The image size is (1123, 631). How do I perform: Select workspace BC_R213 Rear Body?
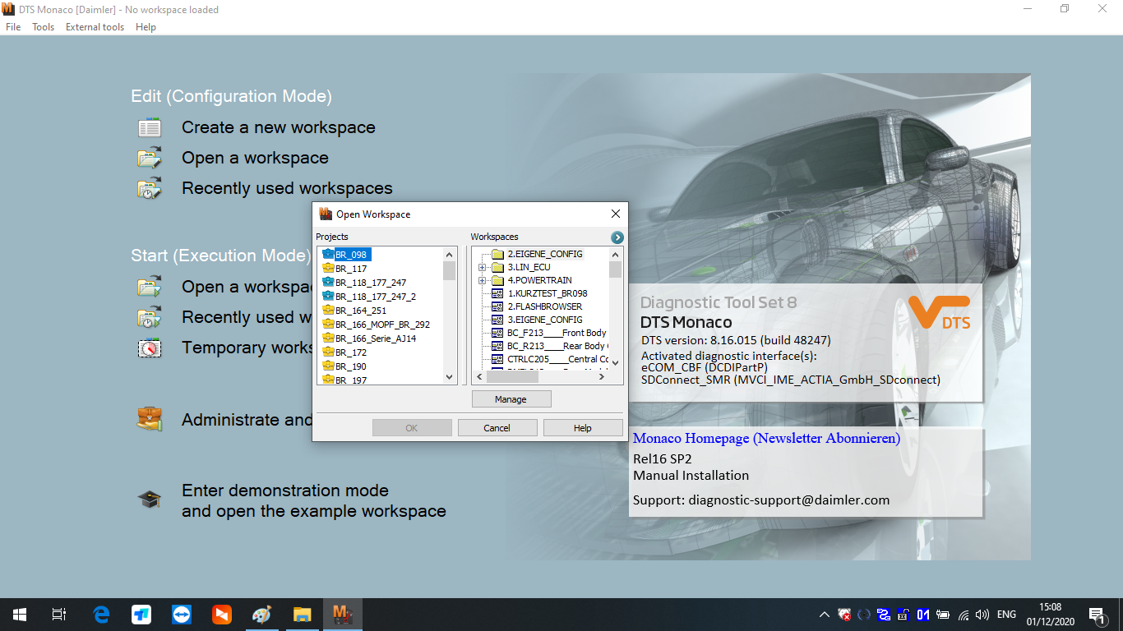coord(557,346)
